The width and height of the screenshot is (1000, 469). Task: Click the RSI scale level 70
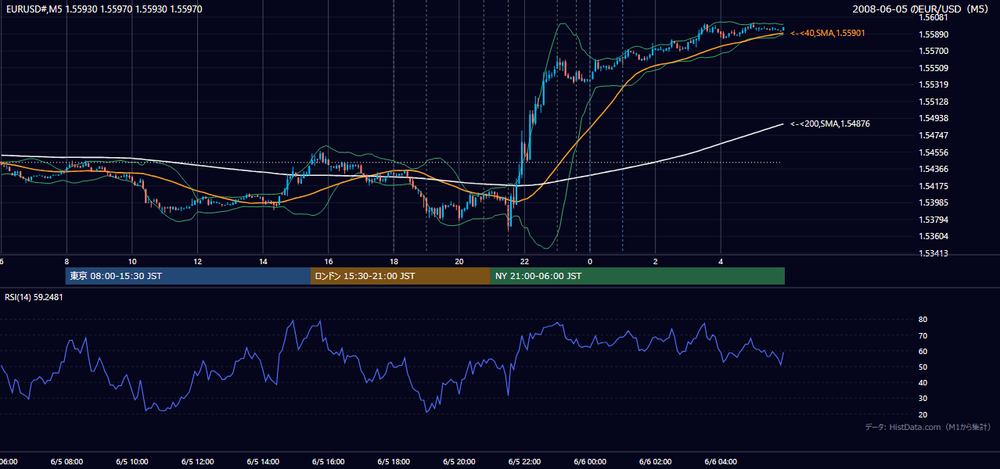tap(923, 335)
